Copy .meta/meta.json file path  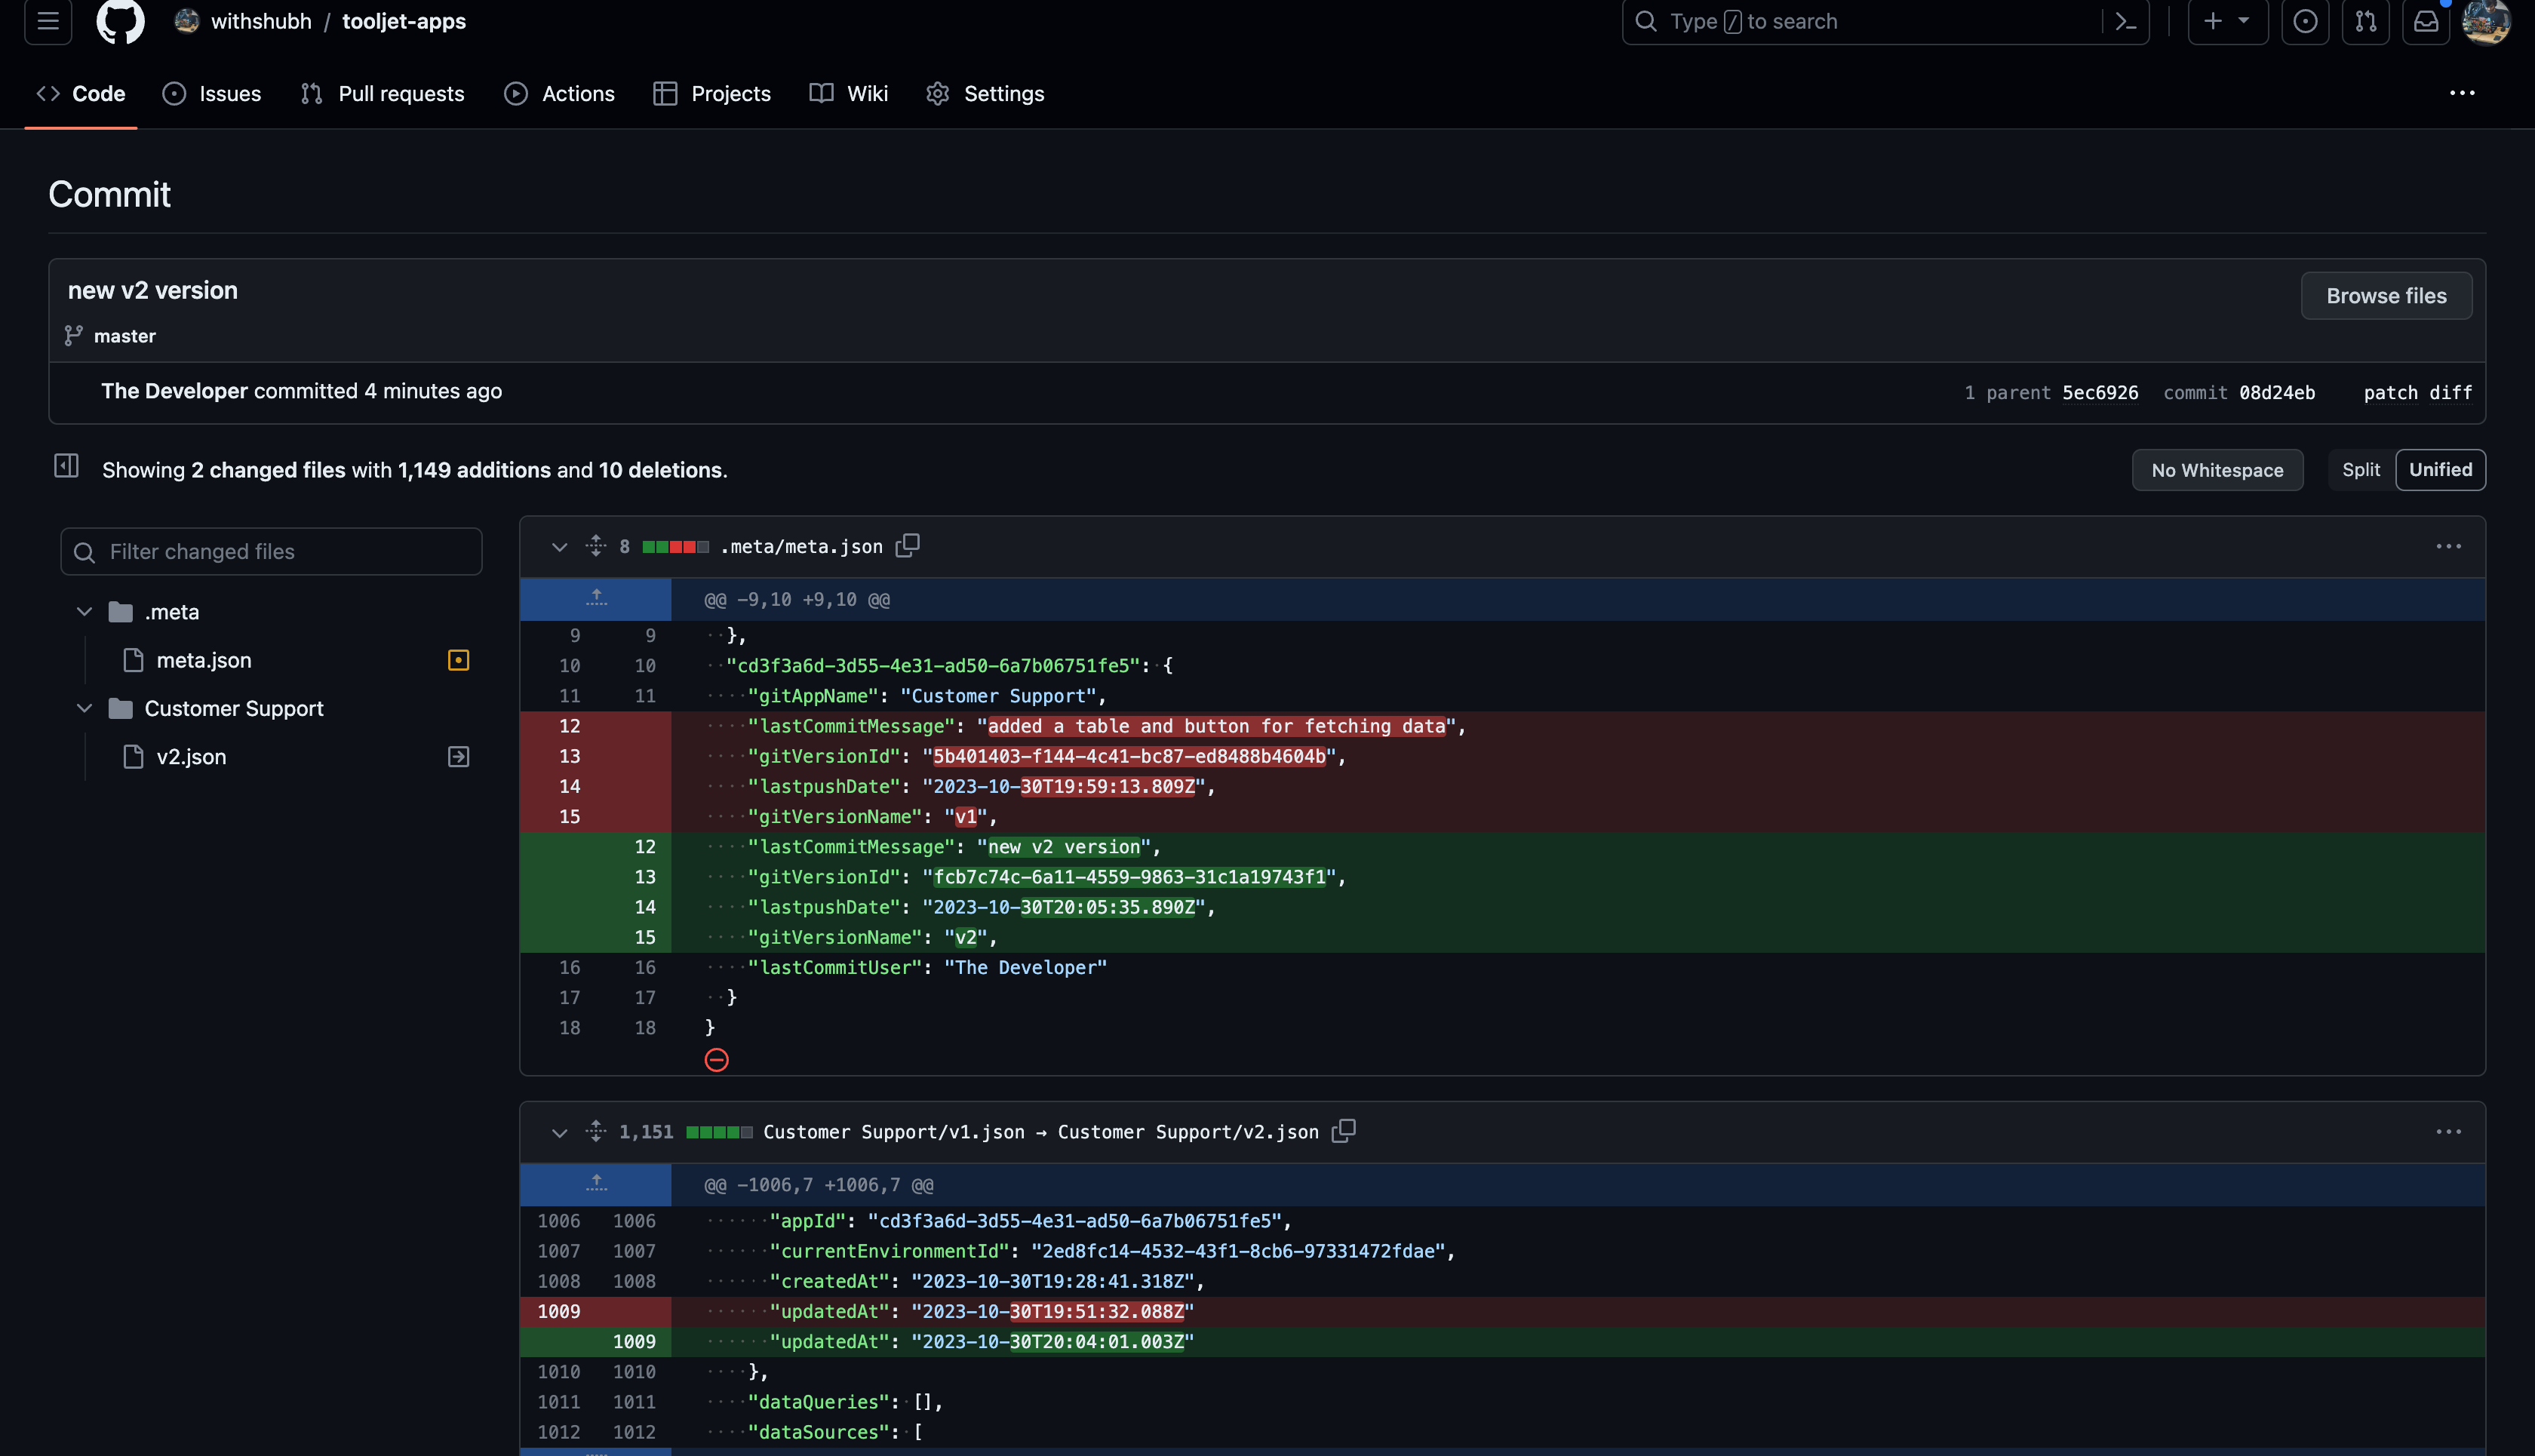click(x=907, y=546)
